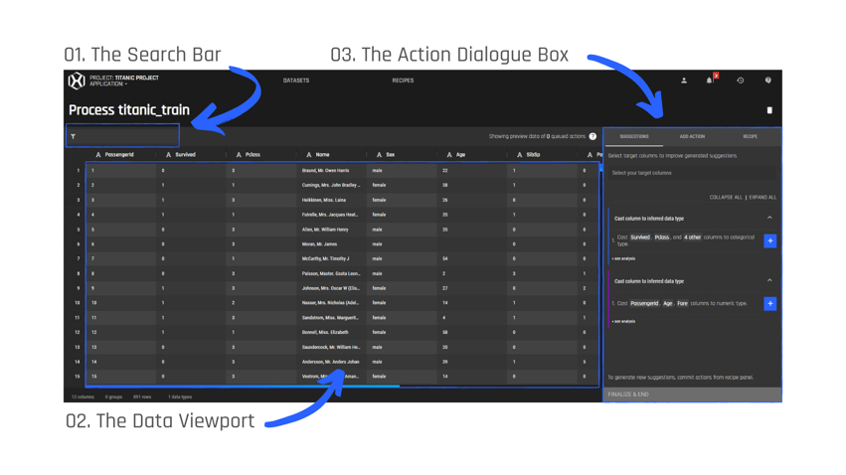Image resolution: width=846 pixels, height=475 pixels.
Task: Click the Moran, Mr. James cell
Action: 331,244
